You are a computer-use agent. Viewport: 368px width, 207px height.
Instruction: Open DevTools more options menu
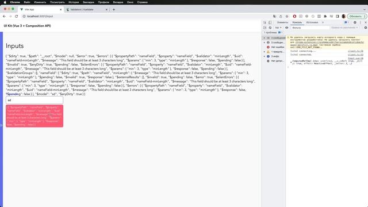(x=361, y=22)
